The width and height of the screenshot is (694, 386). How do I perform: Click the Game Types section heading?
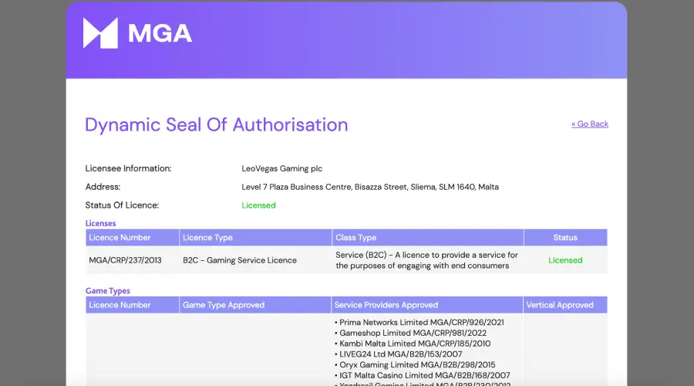pos(107,291)
